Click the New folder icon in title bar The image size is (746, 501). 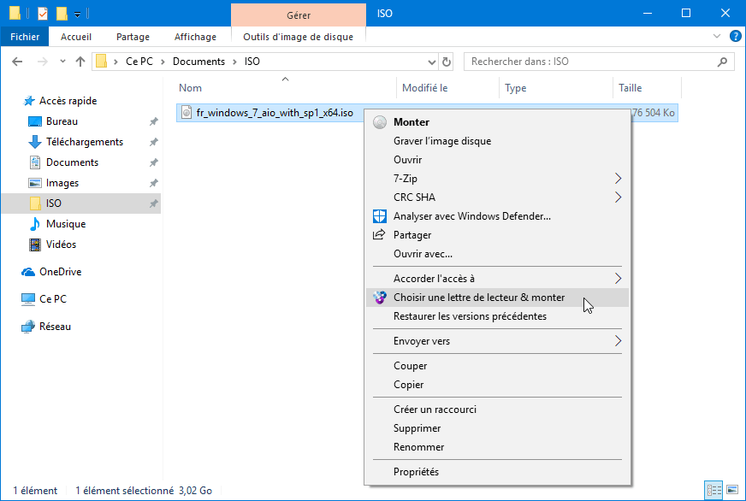point(62,14)
